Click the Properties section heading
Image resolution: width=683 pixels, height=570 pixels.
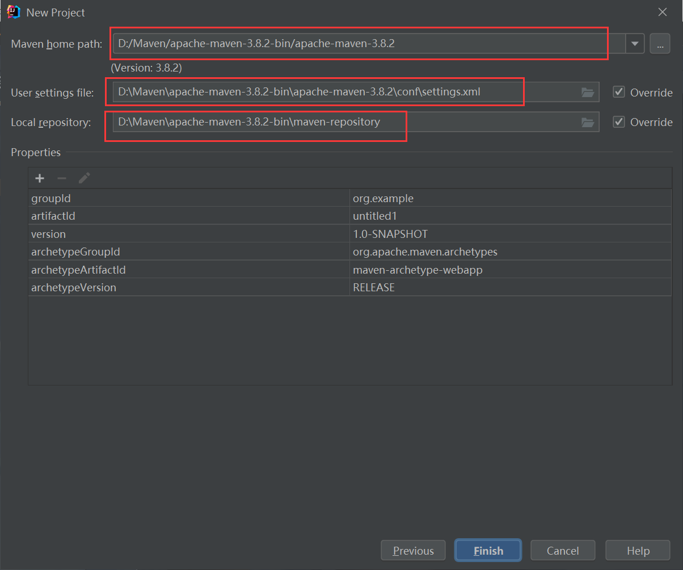pyautogui.click(x=36, y=152)
